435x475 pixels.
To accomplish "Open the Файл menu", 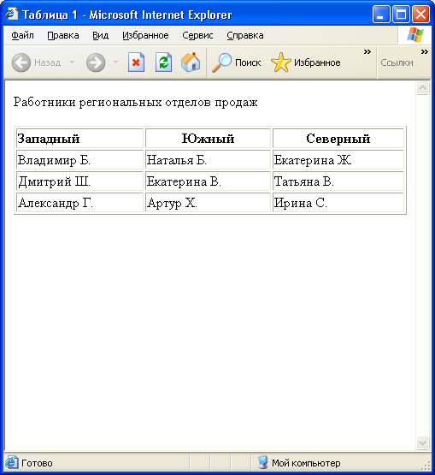I will pyautogui.click(x=23, y=35).
